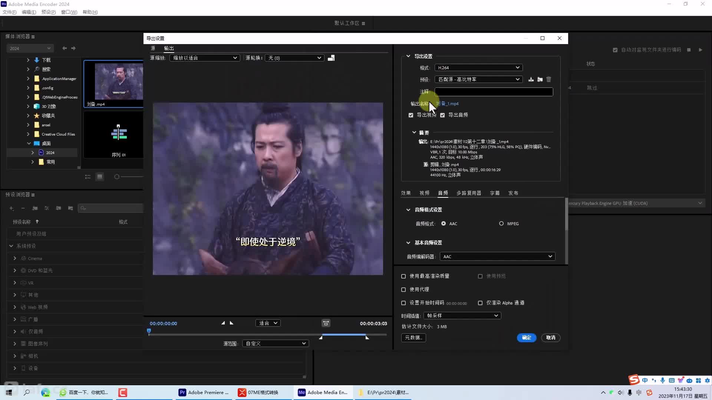Click output name link 刘备_1.mp4
The width and height of the screenshot is (712, 400).
tap(447, 104)
